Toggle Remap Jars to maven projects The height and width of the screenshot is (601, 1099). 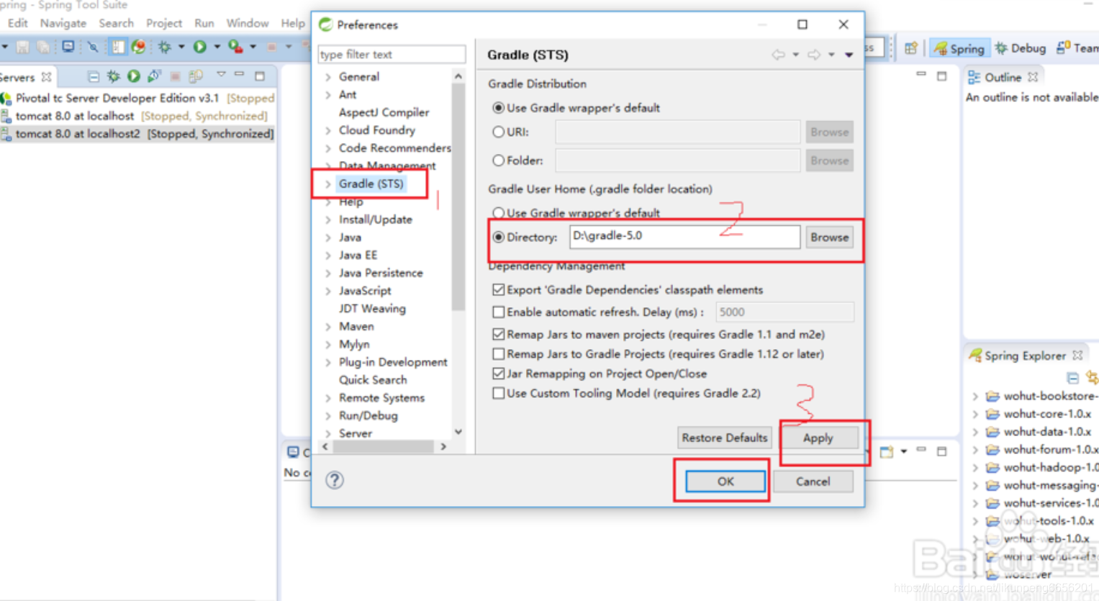[498, 334]
